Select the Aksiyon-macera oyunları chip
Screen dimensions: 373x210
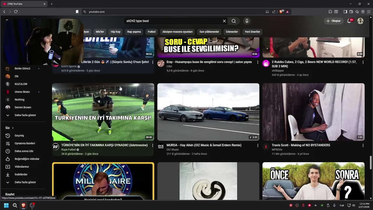click(177, 32)
